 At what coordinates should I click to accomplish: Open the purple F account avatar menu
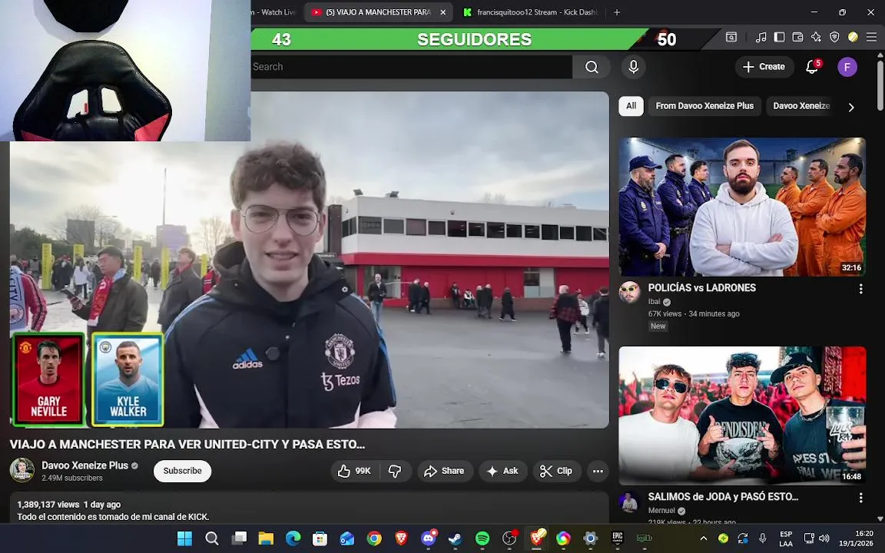pyautogui.click(x=847, y=67)
